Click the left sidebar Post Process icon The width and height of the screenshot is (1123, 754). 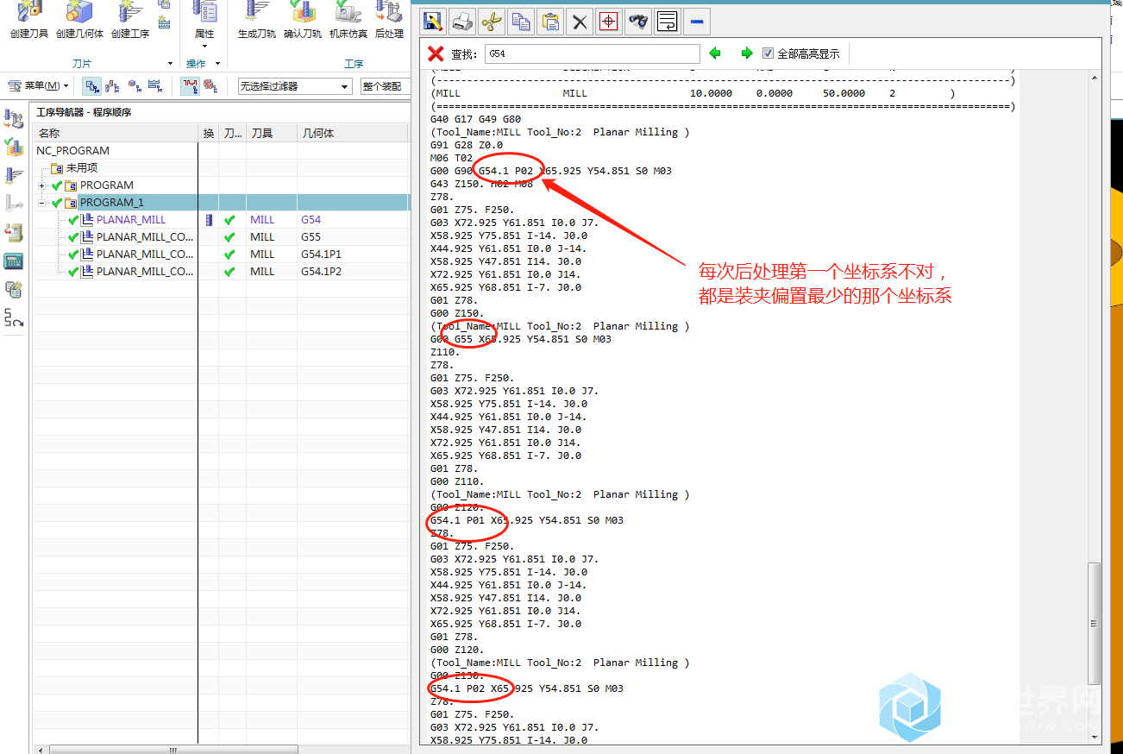pyautogui.click(x=14, y=118)
